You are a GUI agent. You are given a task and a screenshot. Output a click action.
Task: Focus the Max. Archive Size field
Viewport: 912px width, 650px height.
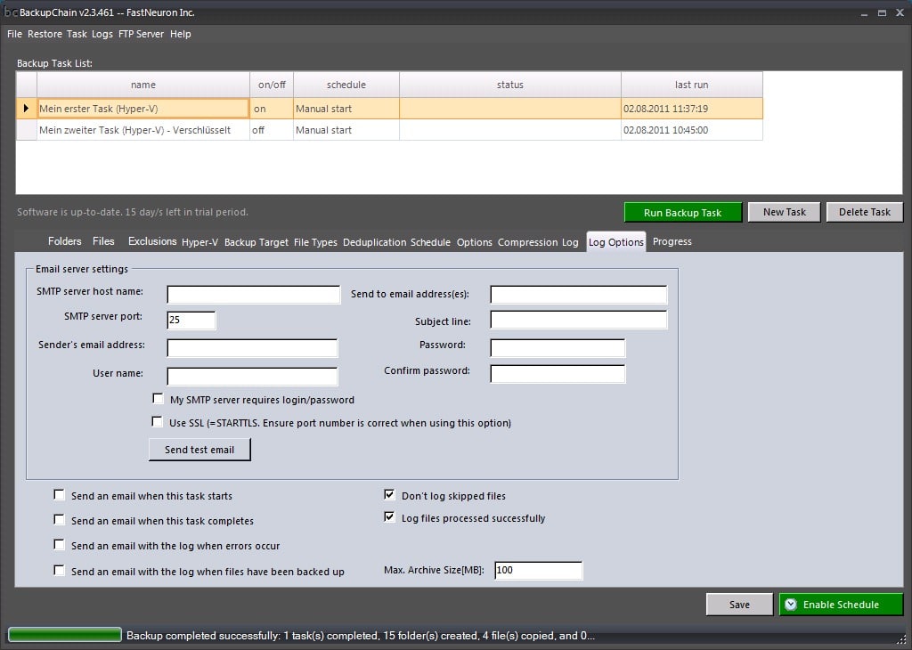[539, 571]
